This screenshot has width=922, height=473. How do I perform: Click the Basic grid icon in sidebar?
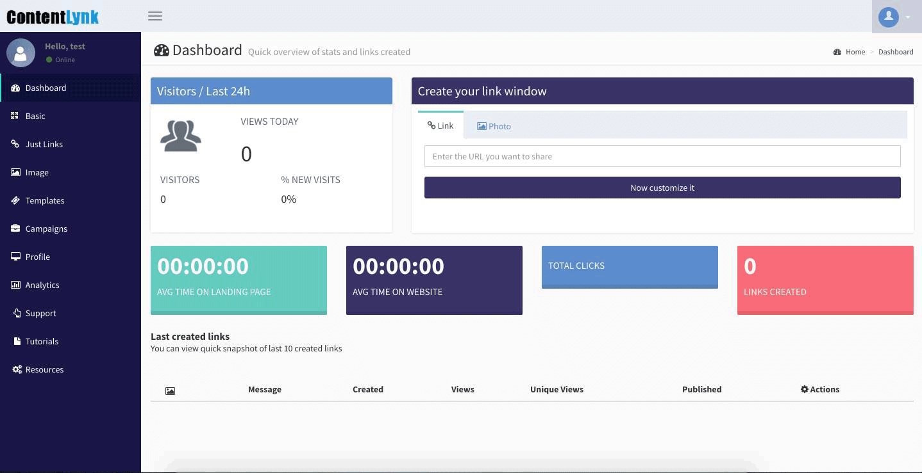coord(15,116)
